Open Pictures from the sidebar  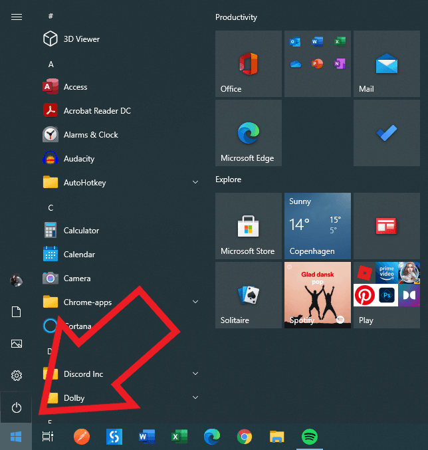[x=17, y=344]
